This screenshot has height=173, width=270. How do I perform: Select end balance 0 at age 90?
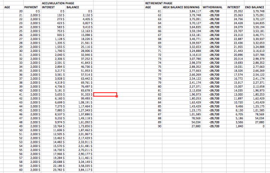pos(255,126)
